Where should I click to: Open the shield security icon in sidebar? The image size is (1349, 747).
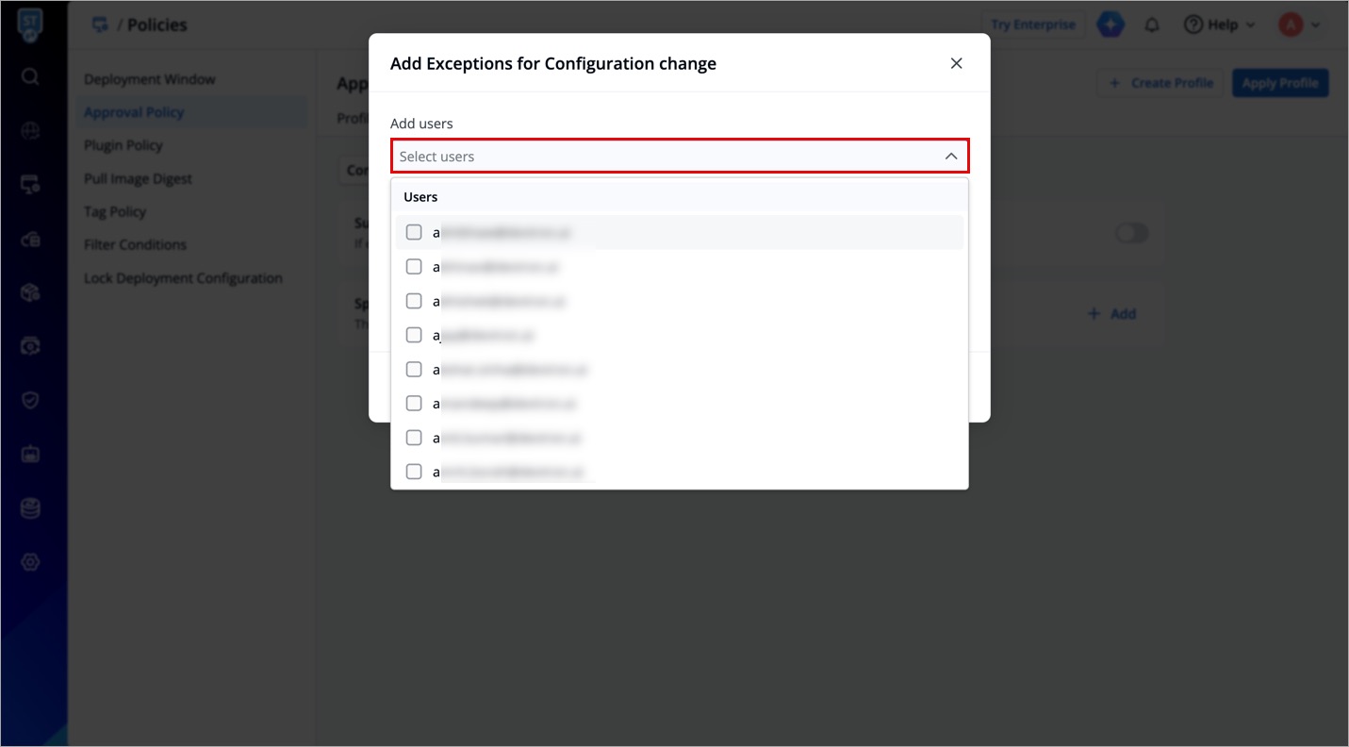(x=30, y=401)
